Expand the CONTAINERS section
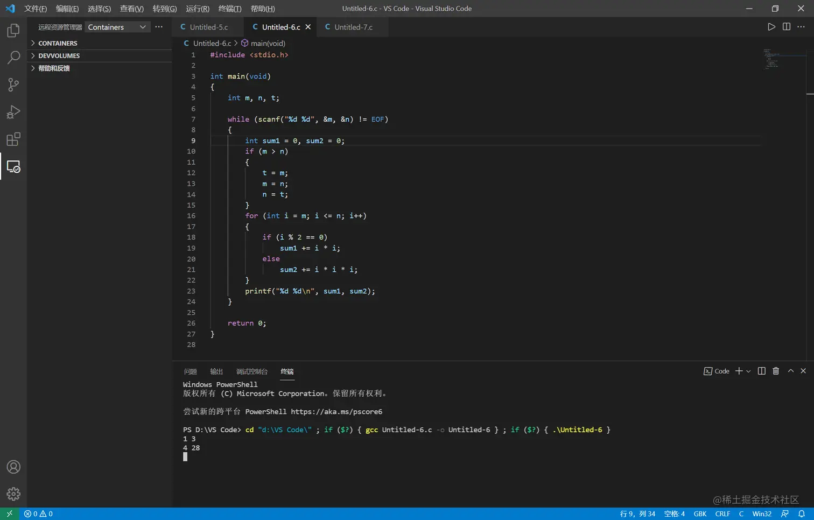The width and height of the screenshot is (814, 520). pyautogui.click(x=101, y=43)
